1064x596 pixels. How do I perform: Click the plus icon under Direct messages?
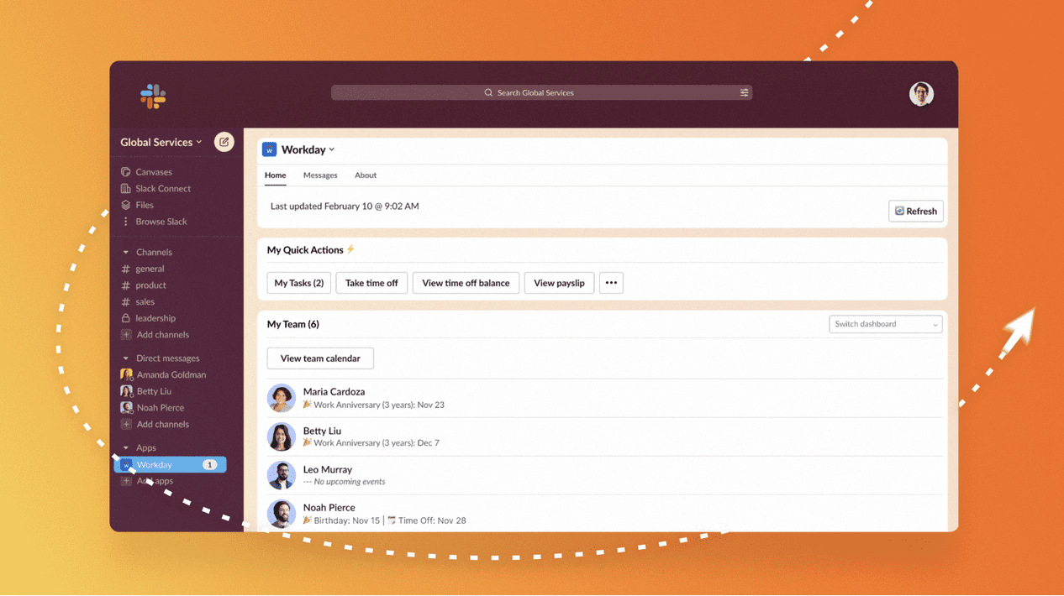(126, 425)
